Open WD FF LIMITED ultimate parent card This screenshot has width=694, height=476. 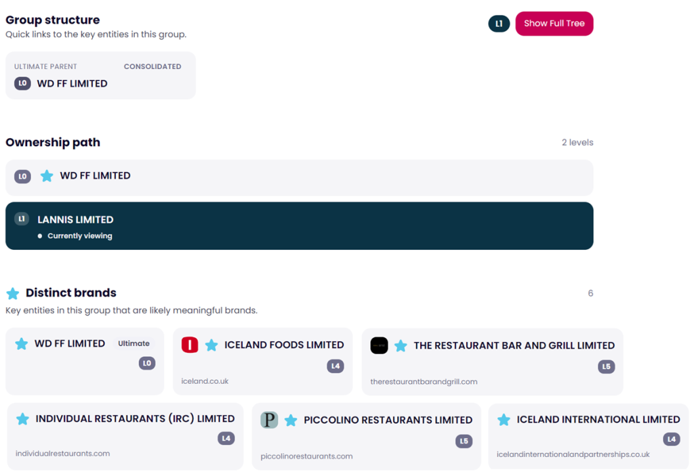100,76
